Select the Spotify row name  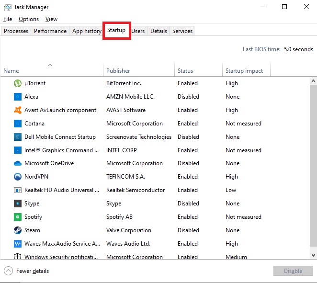pyautogui.click(x=34, y=217)
